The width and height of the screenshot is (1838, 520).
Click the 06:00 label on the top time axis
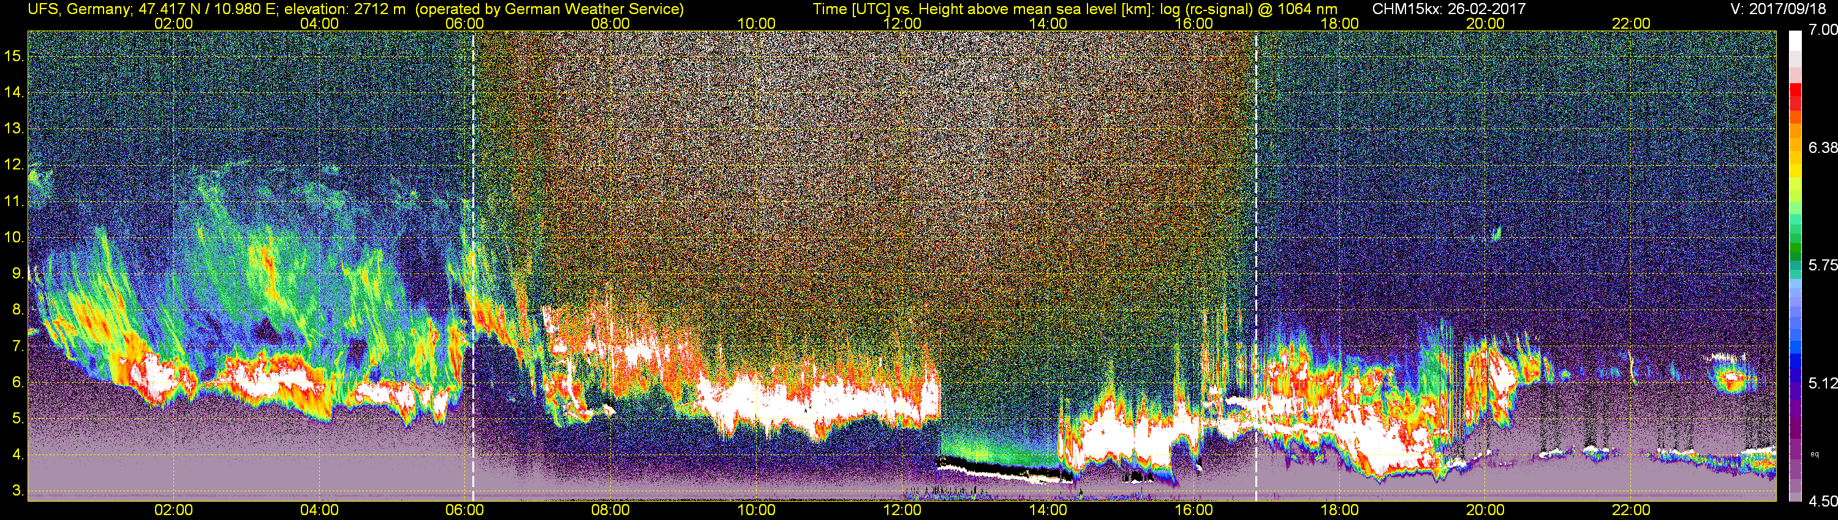pos(464,23)
